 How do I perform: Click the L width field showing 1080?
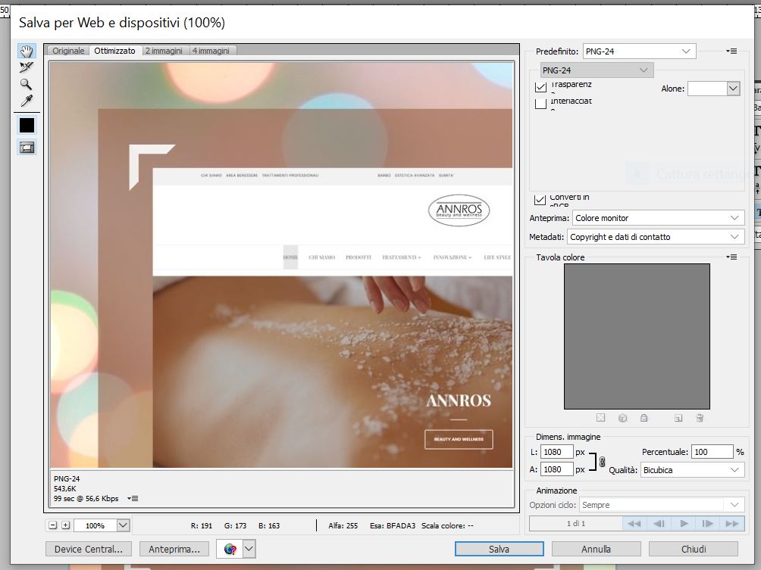click(556, 452)
